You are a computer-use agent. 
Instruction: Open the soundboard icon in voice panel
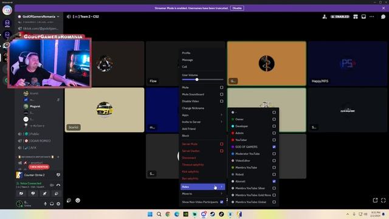pyautogui.click(x=57, y=193)
